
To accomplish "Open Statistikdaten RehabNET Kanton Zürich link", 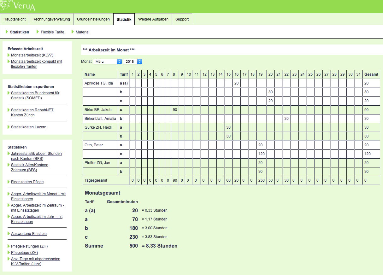I will point(32,113).
